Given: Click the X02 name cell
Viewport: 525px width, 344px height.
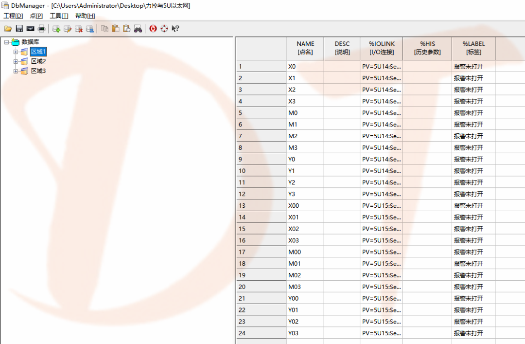Looking at the screenshot, I should [305, 229].
